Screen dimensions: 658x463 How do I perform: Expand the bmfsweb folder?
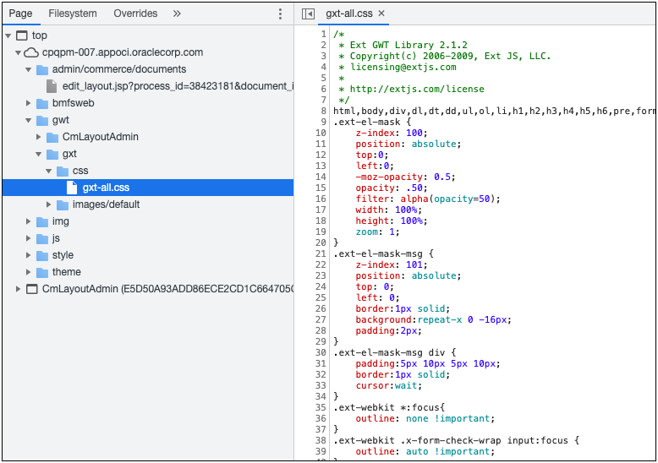coord(28,103)
